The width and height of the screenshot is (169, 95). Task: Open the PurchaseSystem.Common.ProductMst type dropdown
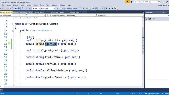(x=94, y=15)
